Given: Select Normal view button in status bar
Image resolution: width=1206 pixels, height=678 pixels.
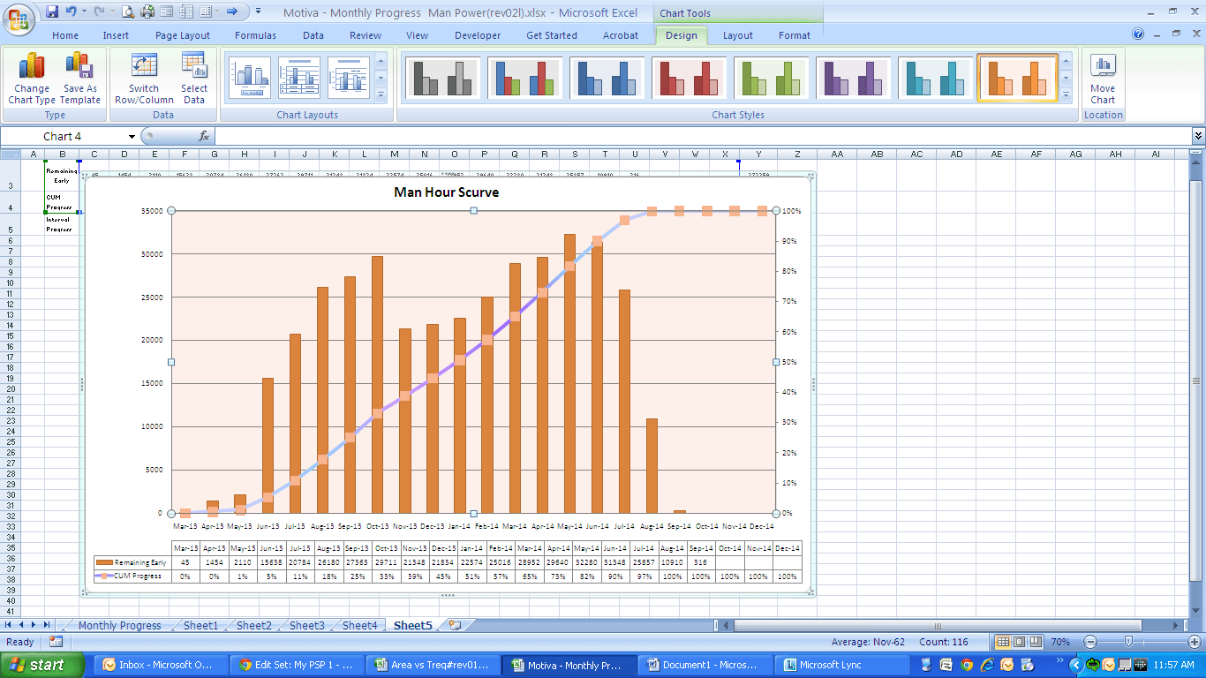Looking at the screenshot, I should point(1003,642).
